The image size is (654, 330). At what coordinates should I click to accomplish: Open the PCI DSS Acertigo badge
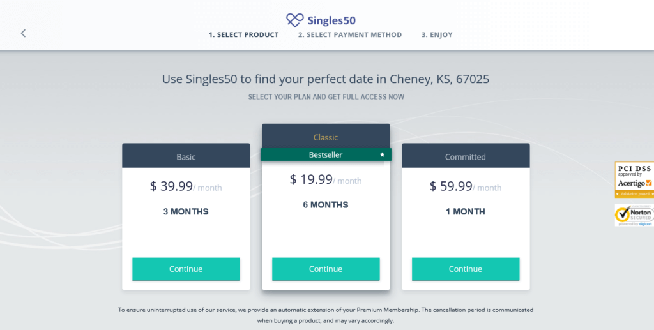[x=634, y=179]
